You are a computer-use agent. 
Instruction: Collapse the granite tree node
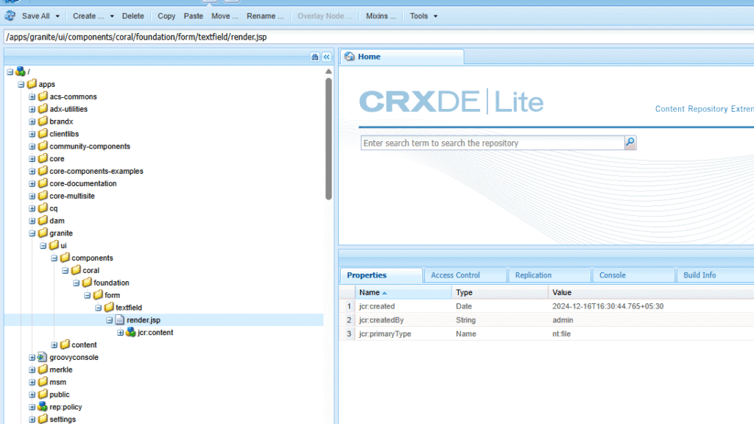32,233
